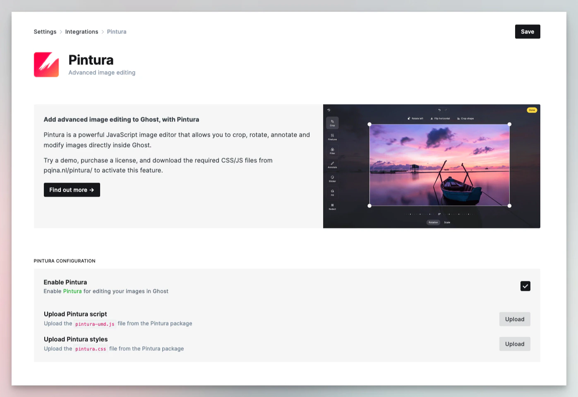Choose the Filter tool icon

(x=332, y=151)
